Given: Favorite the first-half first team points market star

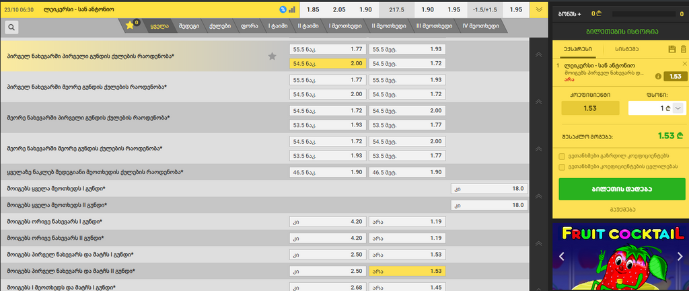Looking at the screenshot, I should pos(273,56).
